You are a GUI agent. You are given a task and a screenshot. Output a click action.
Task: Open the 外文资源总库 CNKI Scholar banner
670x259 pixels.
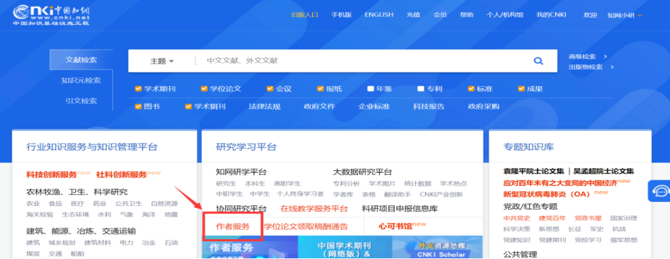click(x=437, y=247)
